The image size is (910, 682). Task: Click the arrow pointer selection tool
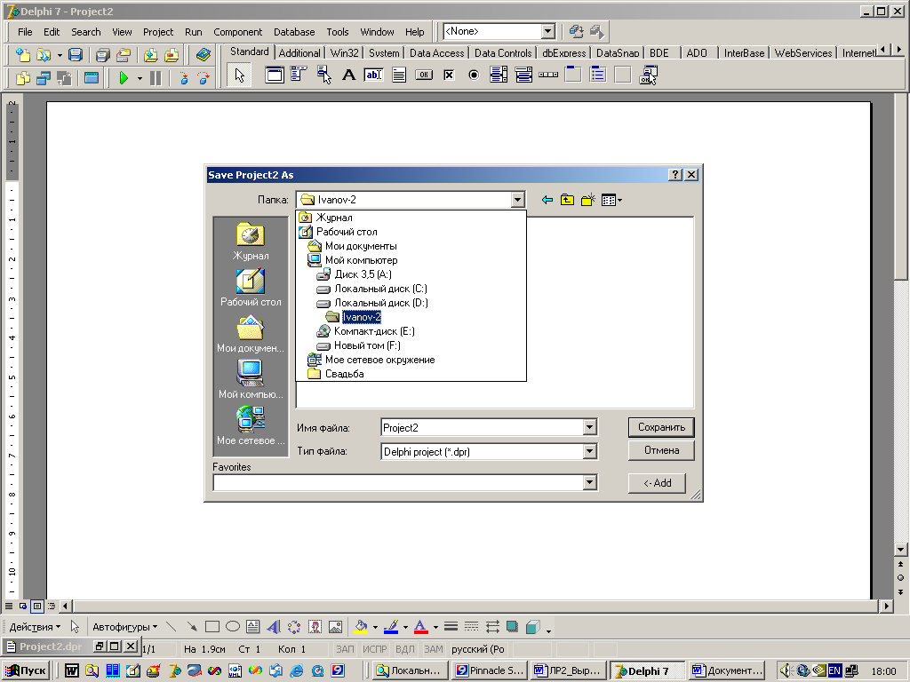(239, 75)
